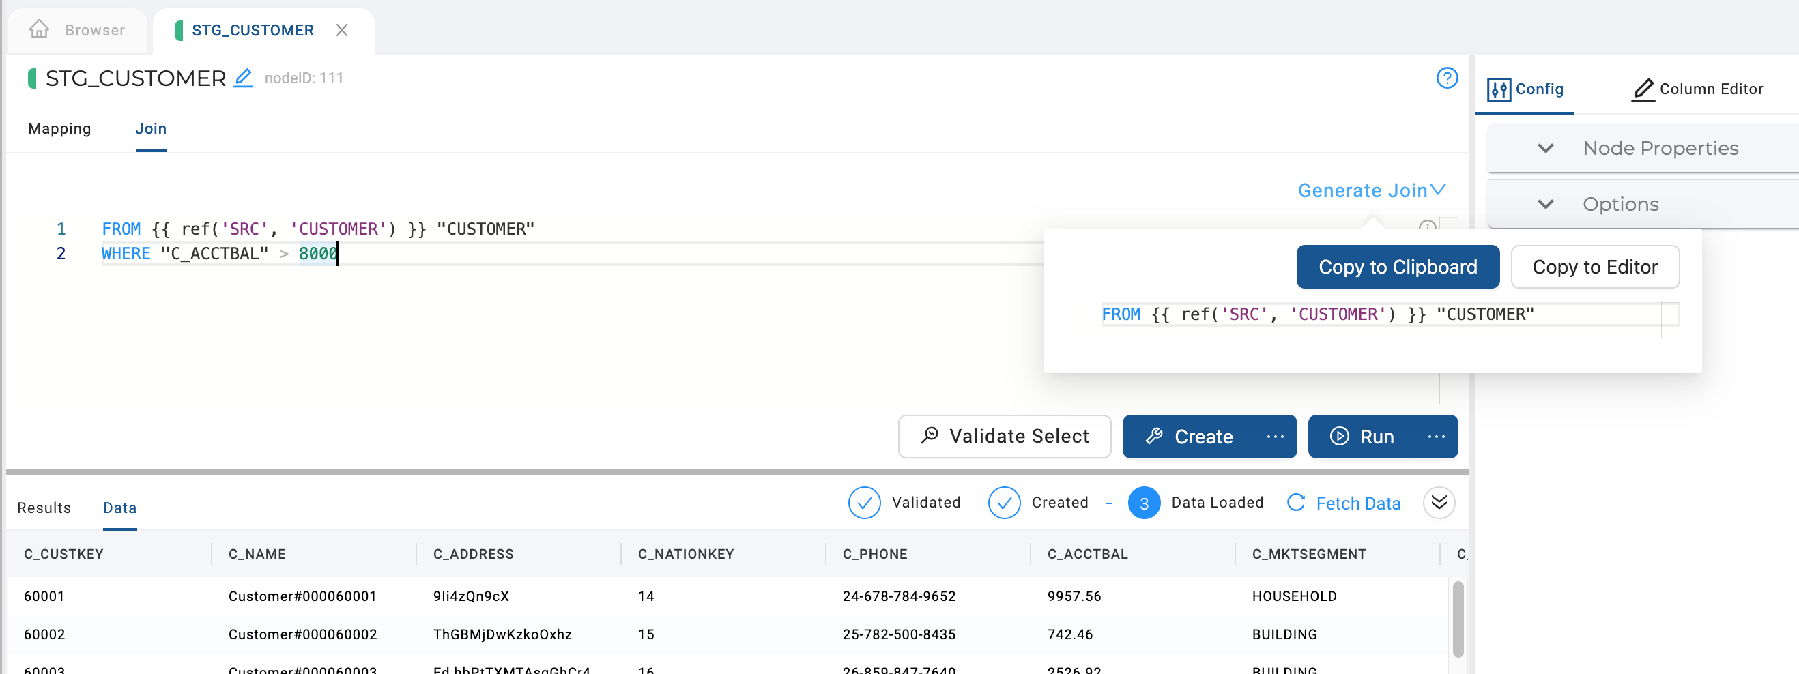Click the nodeID: 111 label
Viewport: 1799px width, 674px height.
click(x=304, y=78)
